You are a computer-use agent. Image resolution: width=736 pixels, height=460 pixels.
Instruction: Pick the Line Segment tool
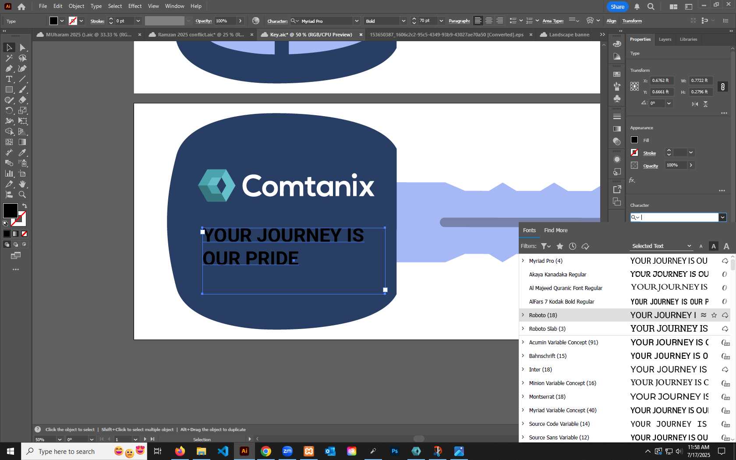coord(22,79)
